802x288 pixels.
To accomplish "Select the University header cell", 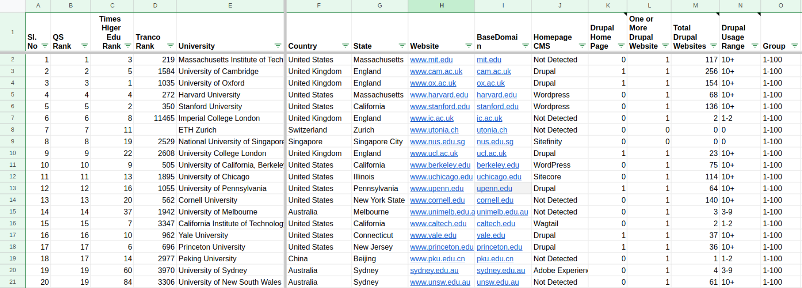I will (x=230, y=32).
